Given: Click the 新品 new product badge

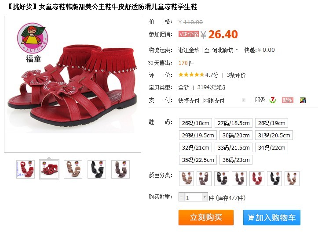Looking at the screenshot, I should [287, 100].
